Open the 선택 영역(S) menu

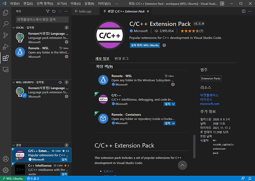(45, 4)
